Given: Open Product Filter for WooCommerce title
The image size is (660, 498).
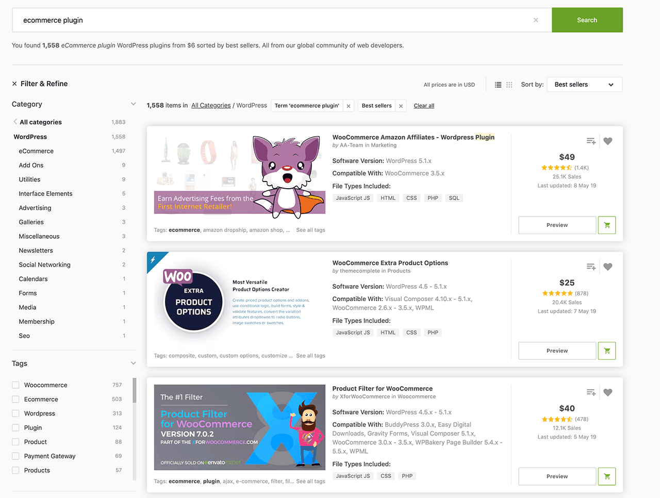Looking at the screenshot, I should click(383, 389).
